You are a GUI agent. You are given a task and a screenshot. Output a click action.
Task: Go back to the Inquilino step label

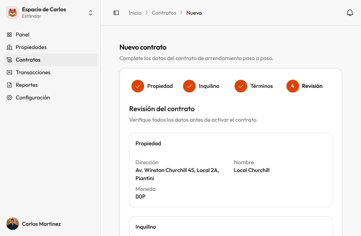coord(209,86)
